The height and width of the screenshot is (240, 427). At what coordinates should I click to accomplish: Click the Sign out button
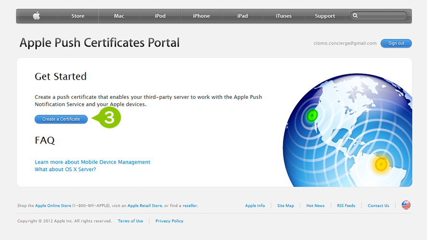pos(396,43)
